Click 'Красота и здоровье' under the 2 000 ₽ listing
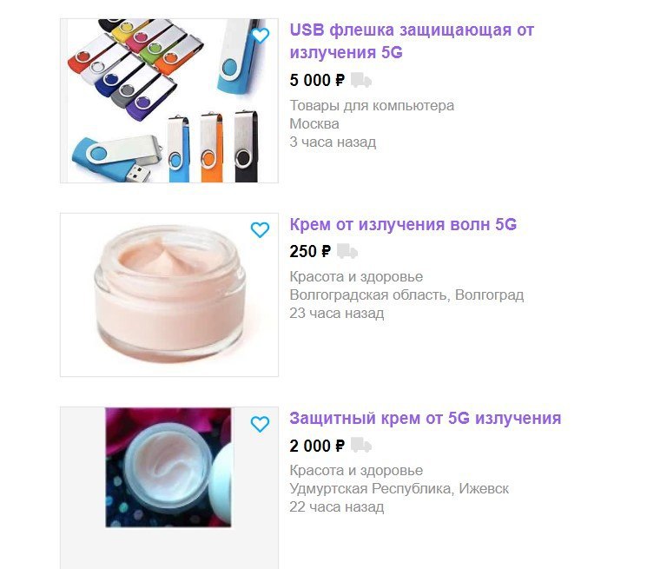 coord(356,470)
